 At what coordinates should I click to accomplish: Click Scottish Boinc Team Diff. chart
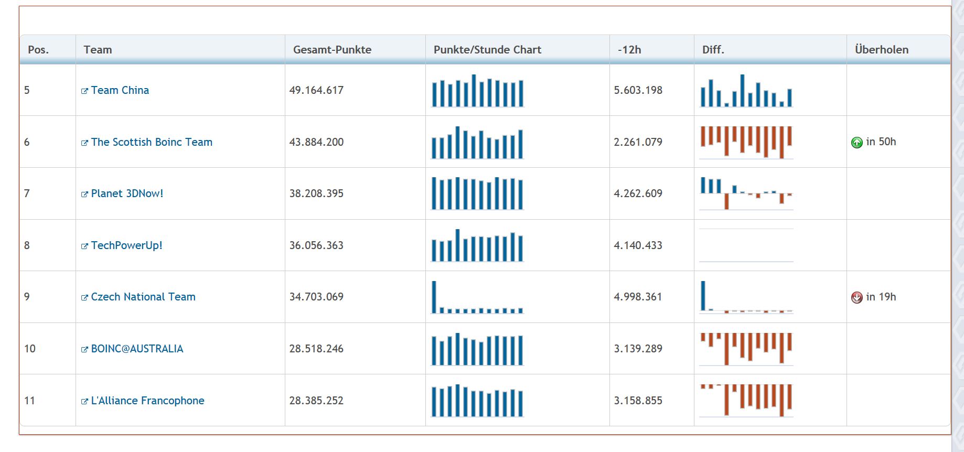point(746,143)
